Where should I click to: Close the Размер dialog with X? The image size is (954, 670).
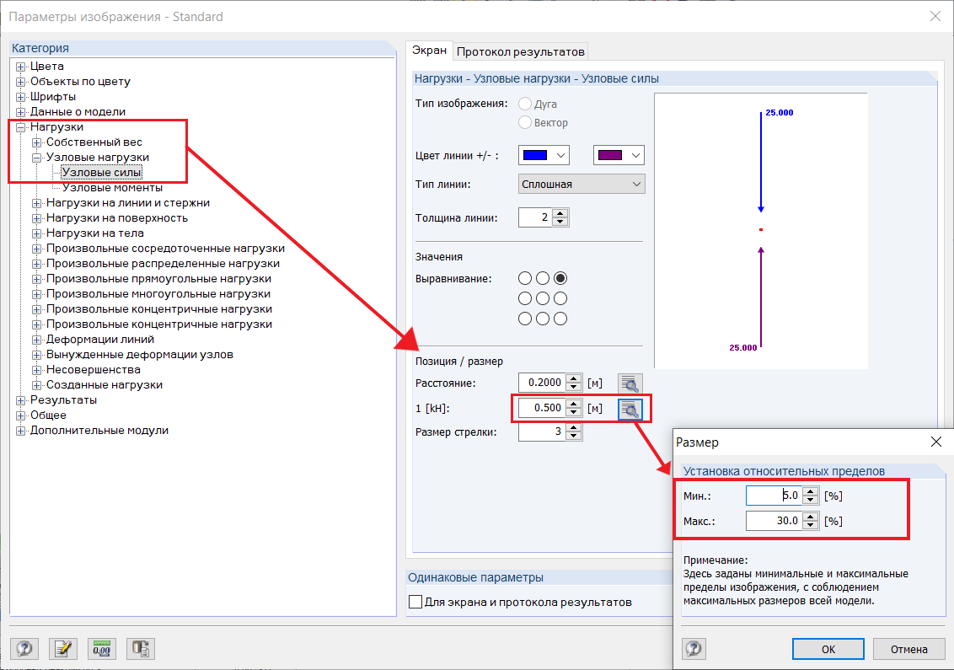935,442
